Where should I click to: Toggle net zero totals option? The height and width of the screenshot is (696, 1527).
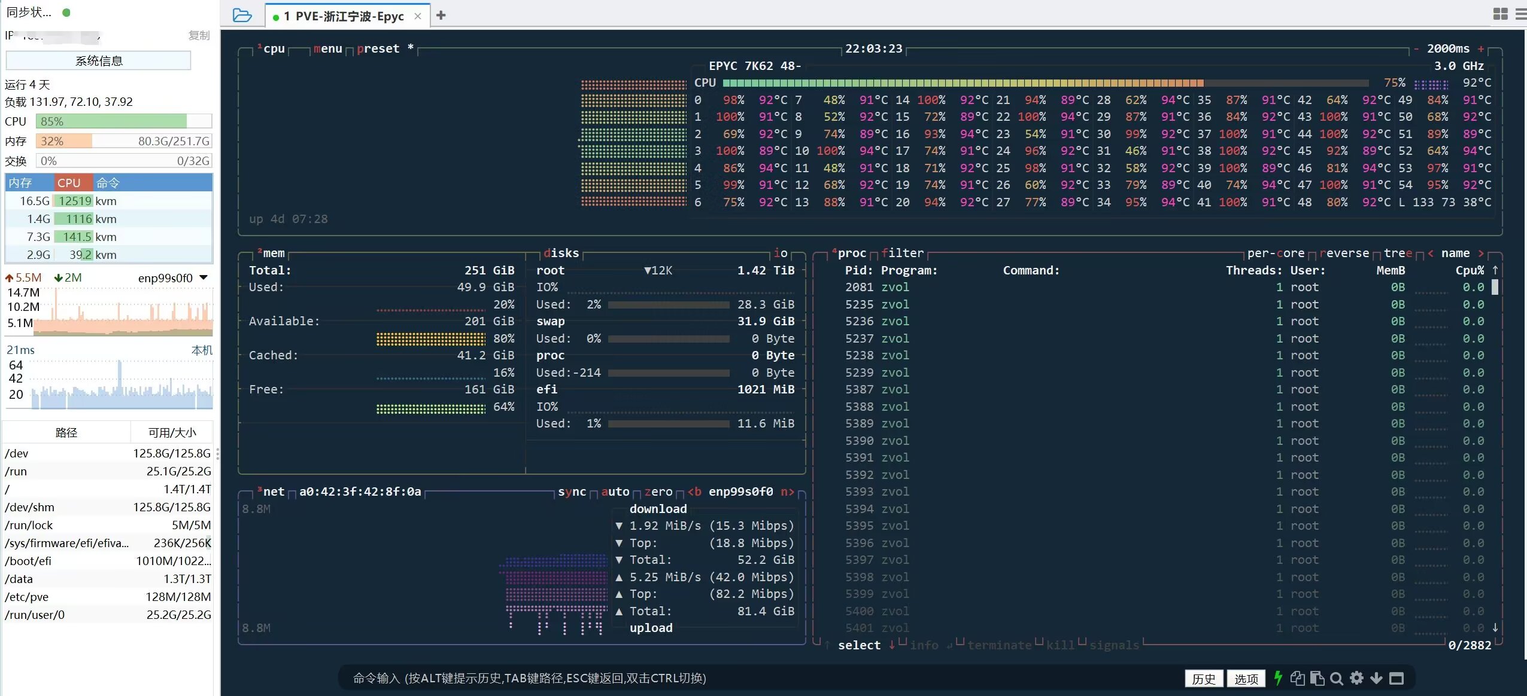coord(658,492)
